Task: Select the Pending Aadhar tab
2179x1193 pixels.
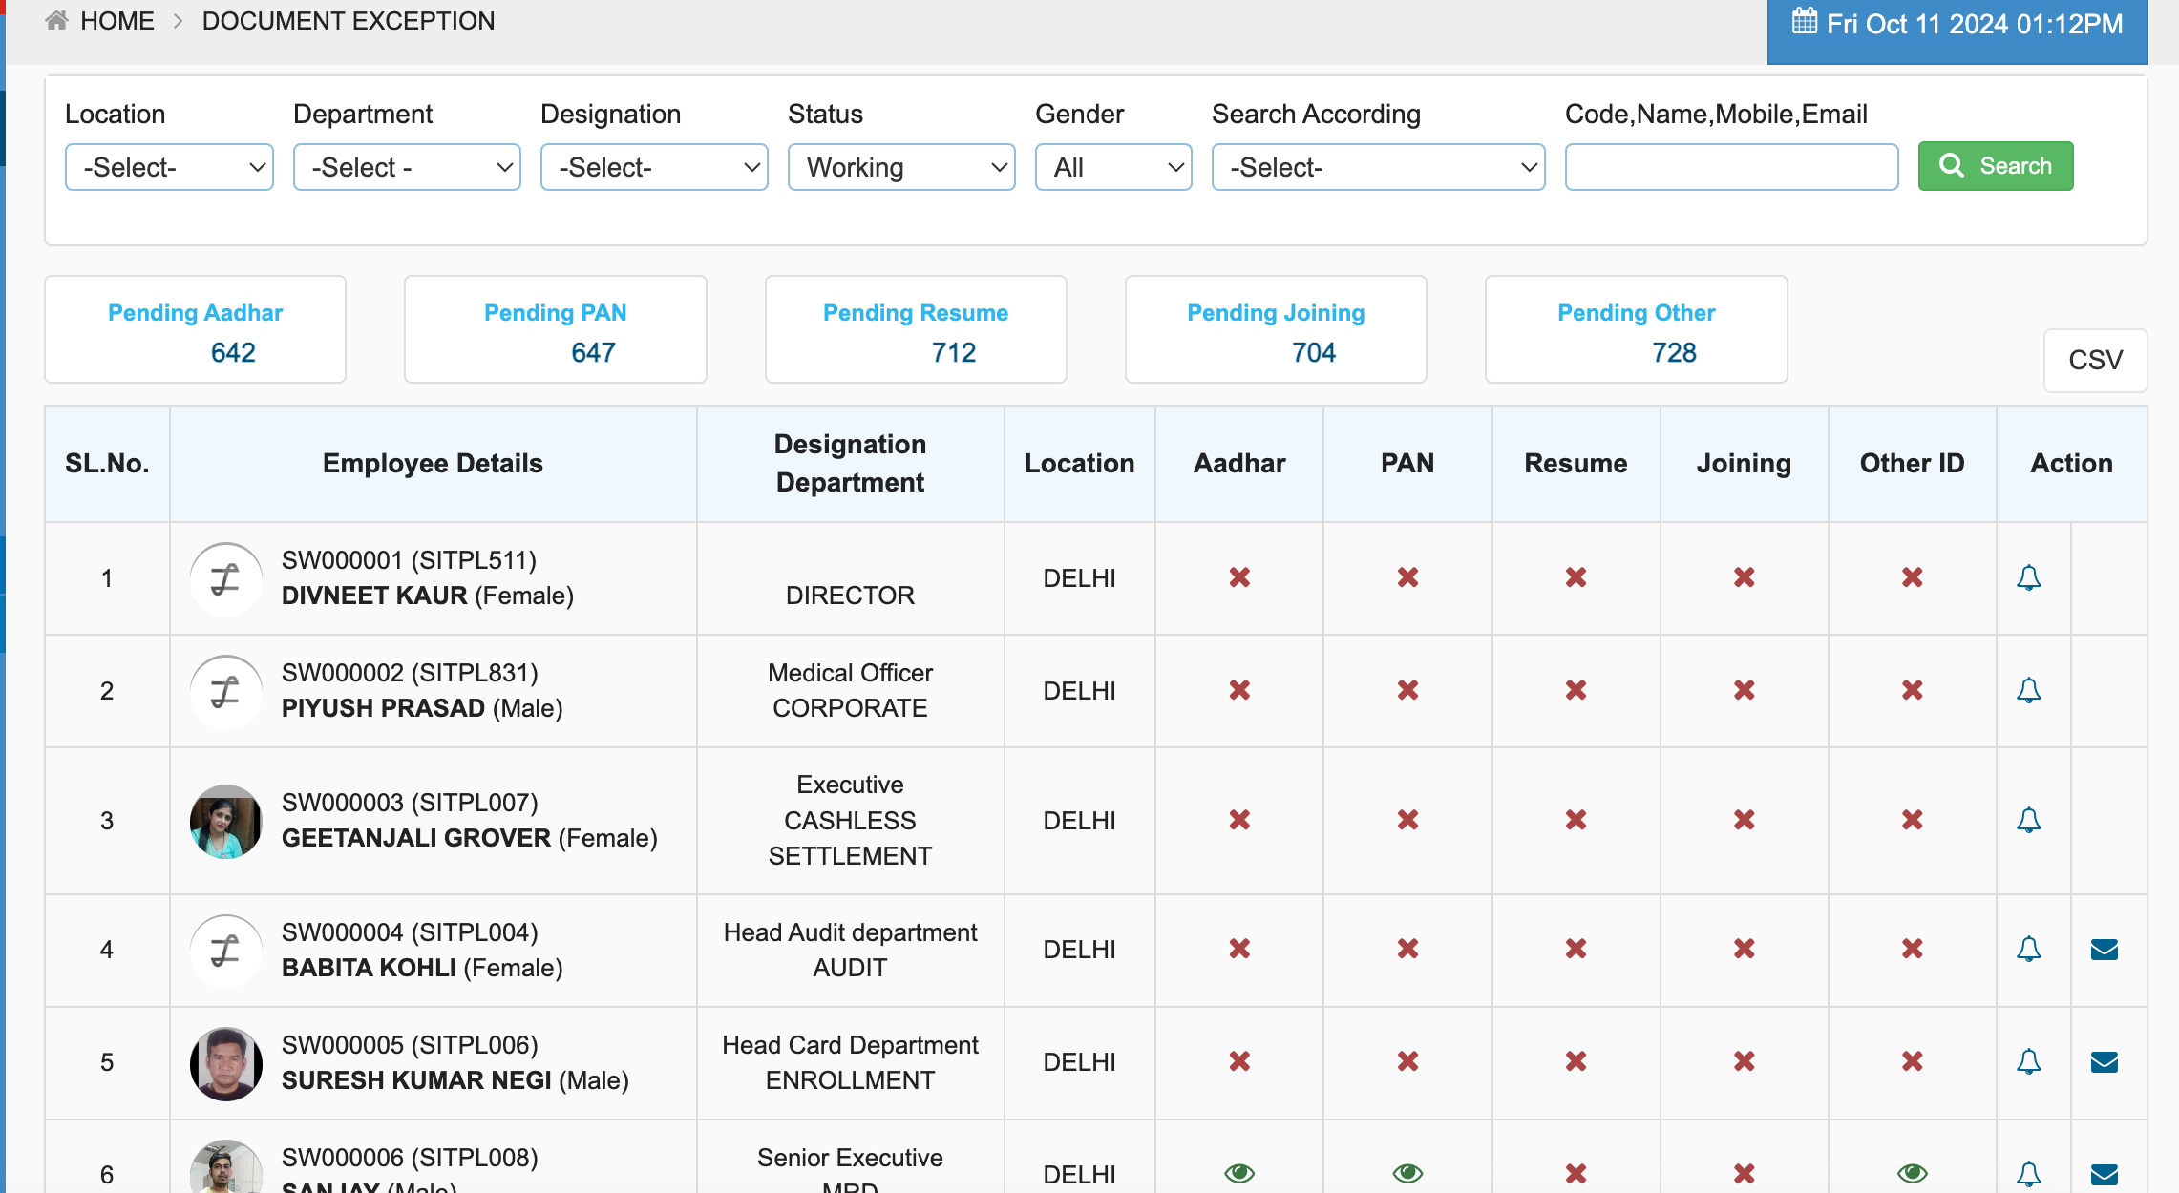Action: click(x=195, y=330)
